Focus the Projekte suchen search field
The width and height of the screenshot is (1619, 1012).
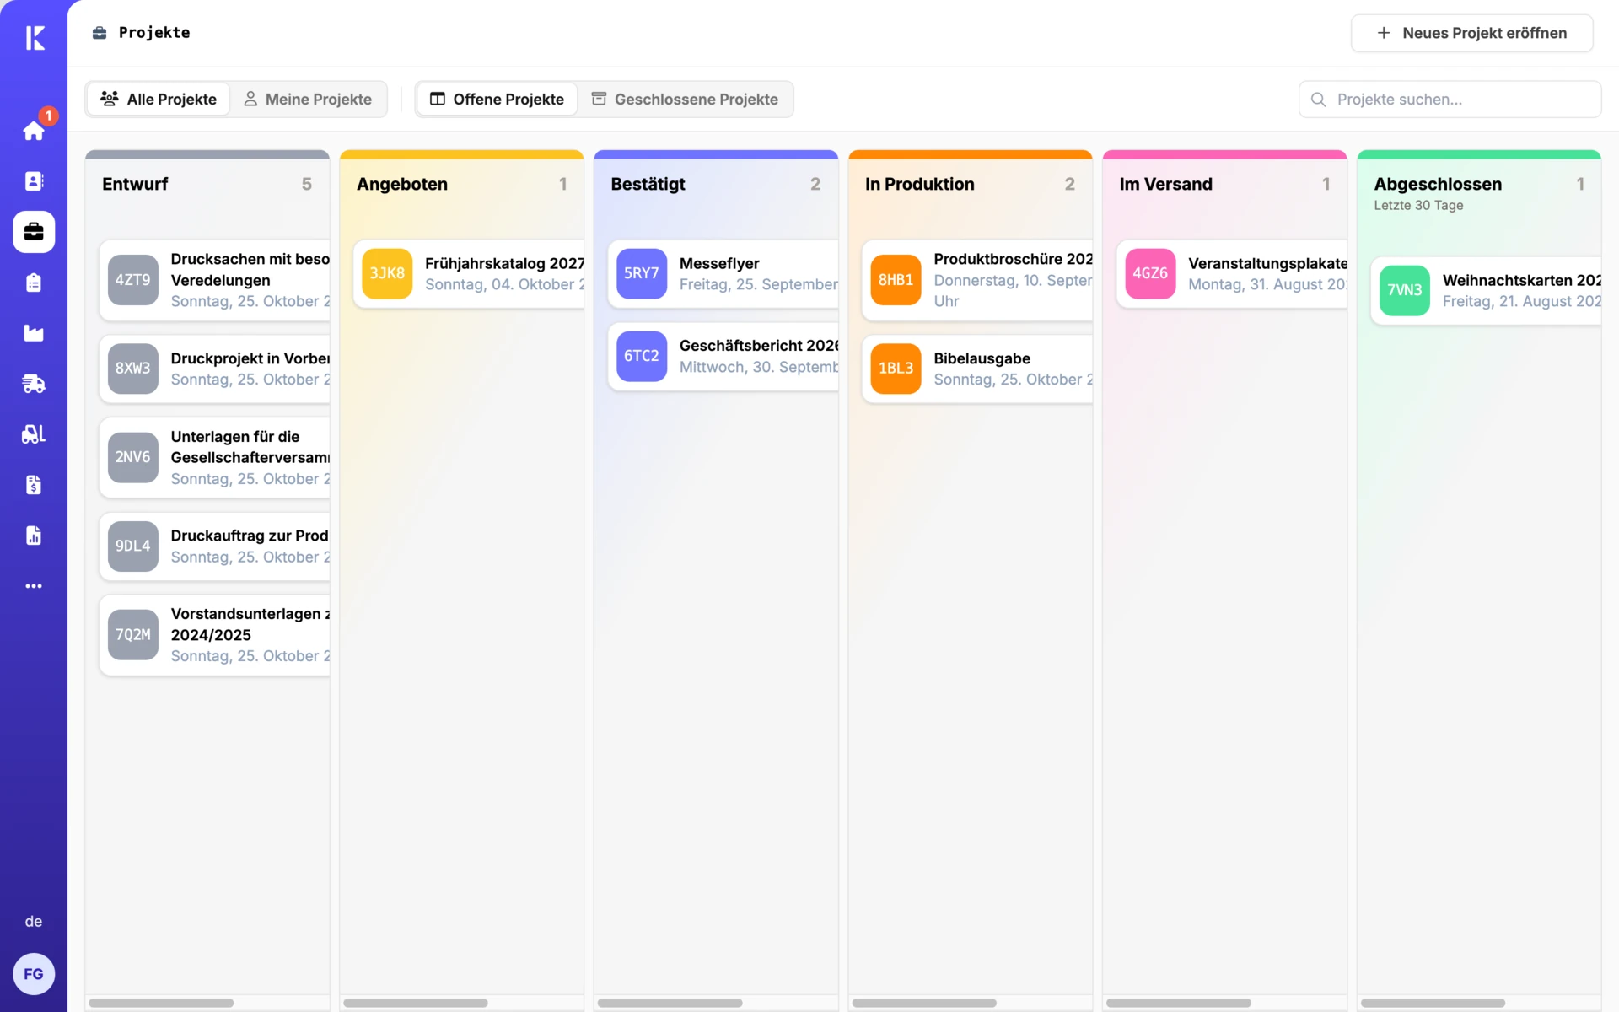[x=1450, y=100]
